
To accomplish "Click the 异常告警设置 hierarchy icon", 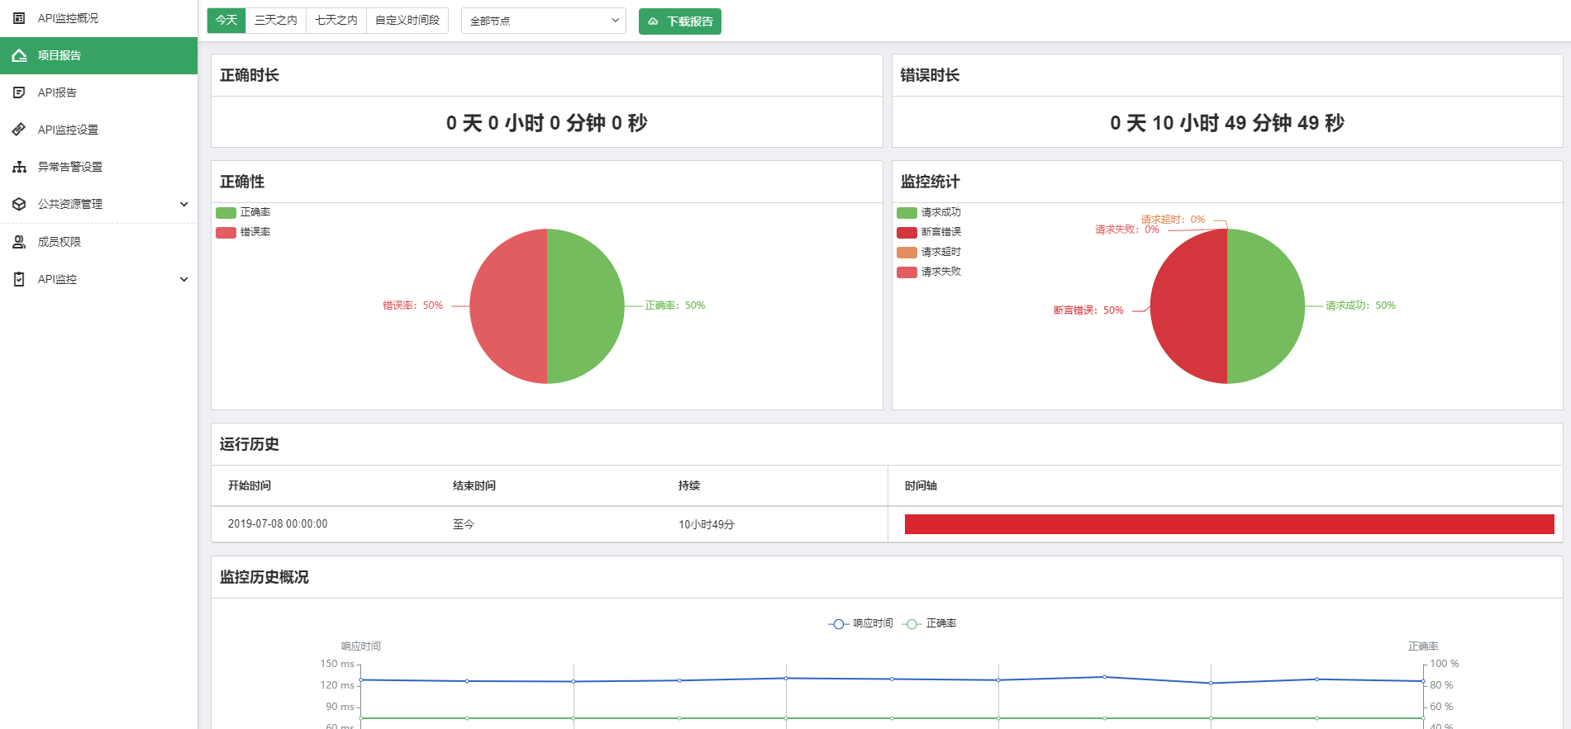I will [x=19, y=167].
